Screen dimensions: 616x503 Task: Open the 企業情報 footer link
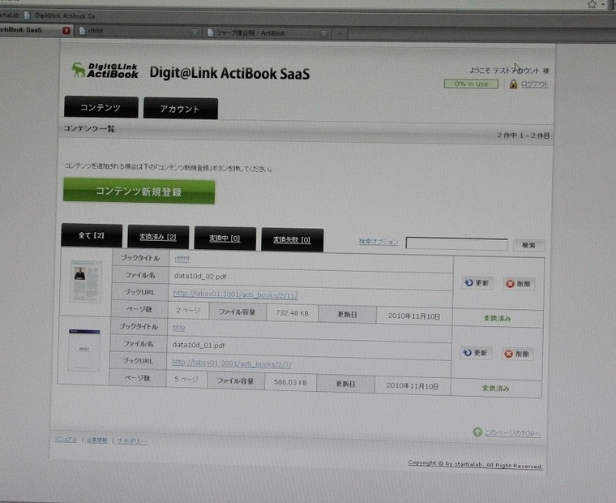click(x=96, y=440)
